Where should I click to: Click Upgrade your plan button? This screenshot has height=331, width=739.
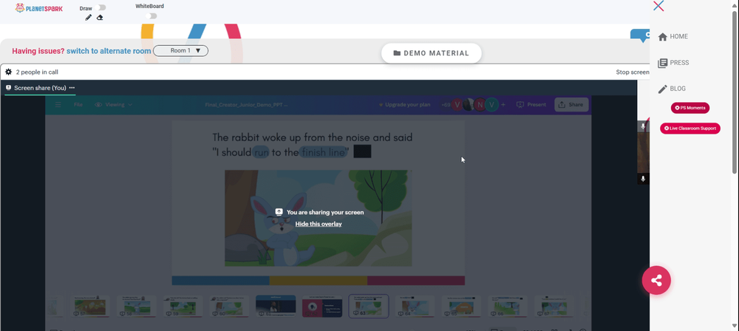(x=404, y=105)
